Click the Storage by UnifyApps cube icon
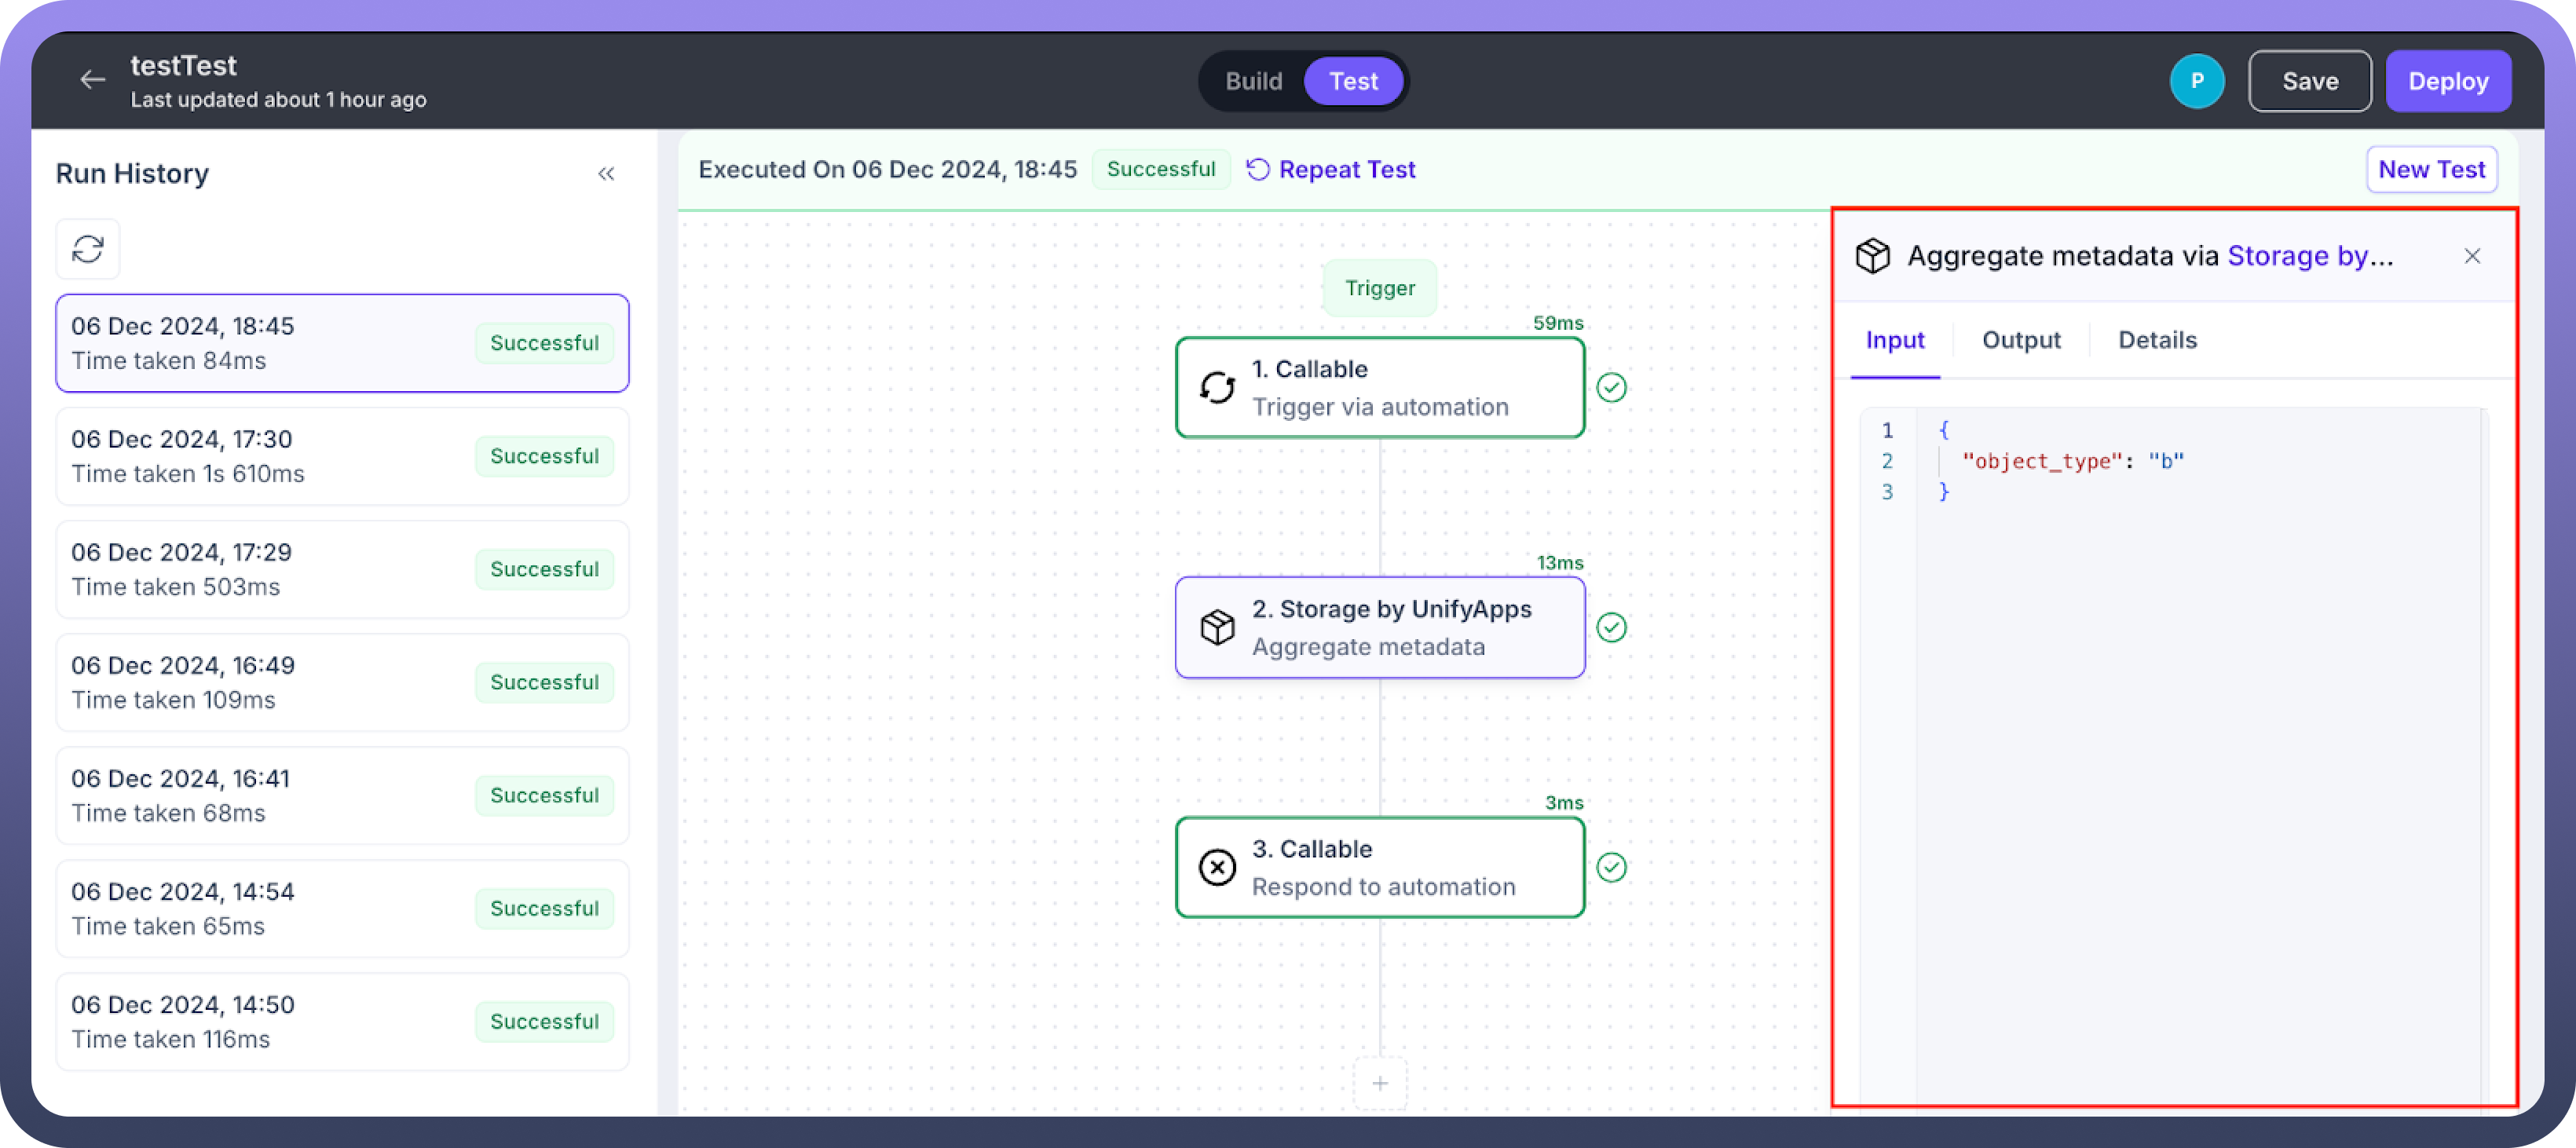The height and width of the screenshot is (1148, 2576). (1217, 628)
